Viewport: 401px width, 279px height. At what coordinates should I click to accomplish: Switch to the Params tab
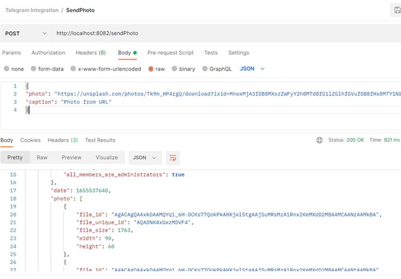(12, 53)
